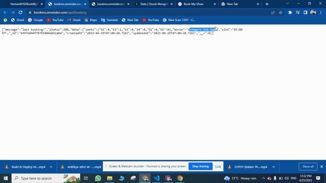Open the Translate bookmark

110,20
